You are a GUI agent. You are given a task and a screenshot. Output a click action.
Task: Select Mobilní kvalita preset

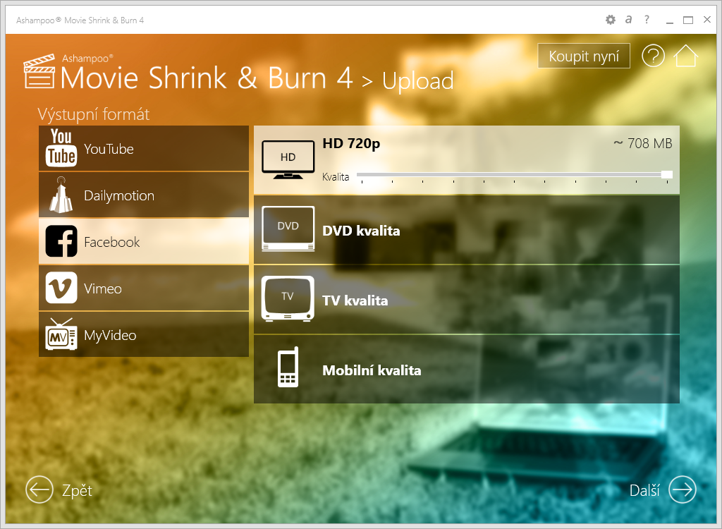tap(467, 370)
